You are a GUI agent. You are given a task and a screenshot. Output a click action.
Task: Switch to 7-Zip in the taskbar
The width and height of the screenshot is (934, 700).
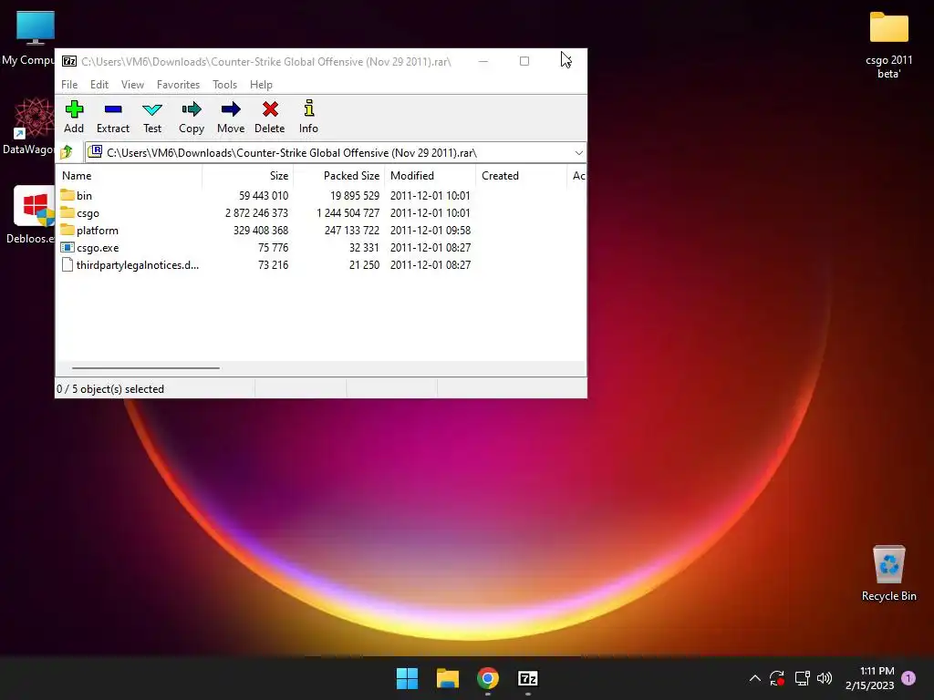point(528,678)
